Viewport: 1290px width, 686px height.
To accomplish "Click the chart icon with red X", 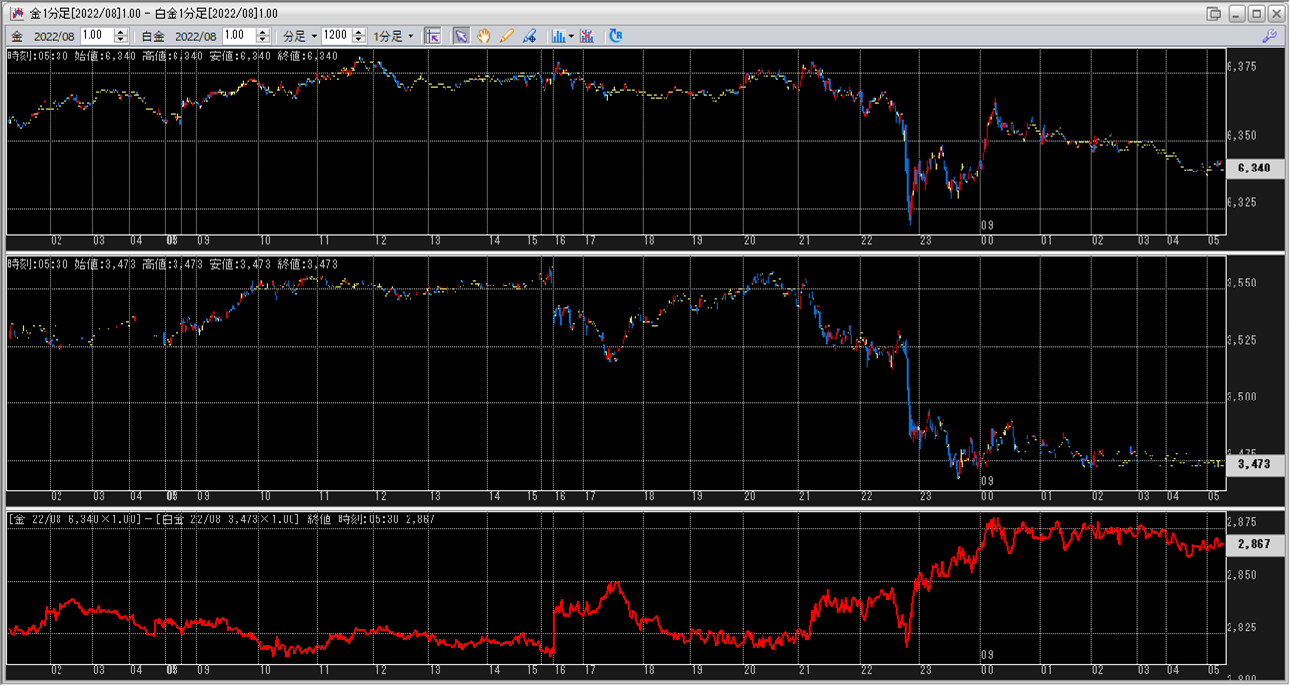I will click(x=587, y=36).
